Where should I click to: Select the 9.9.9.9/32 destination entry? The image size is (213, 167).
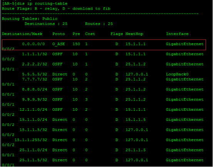35,100
